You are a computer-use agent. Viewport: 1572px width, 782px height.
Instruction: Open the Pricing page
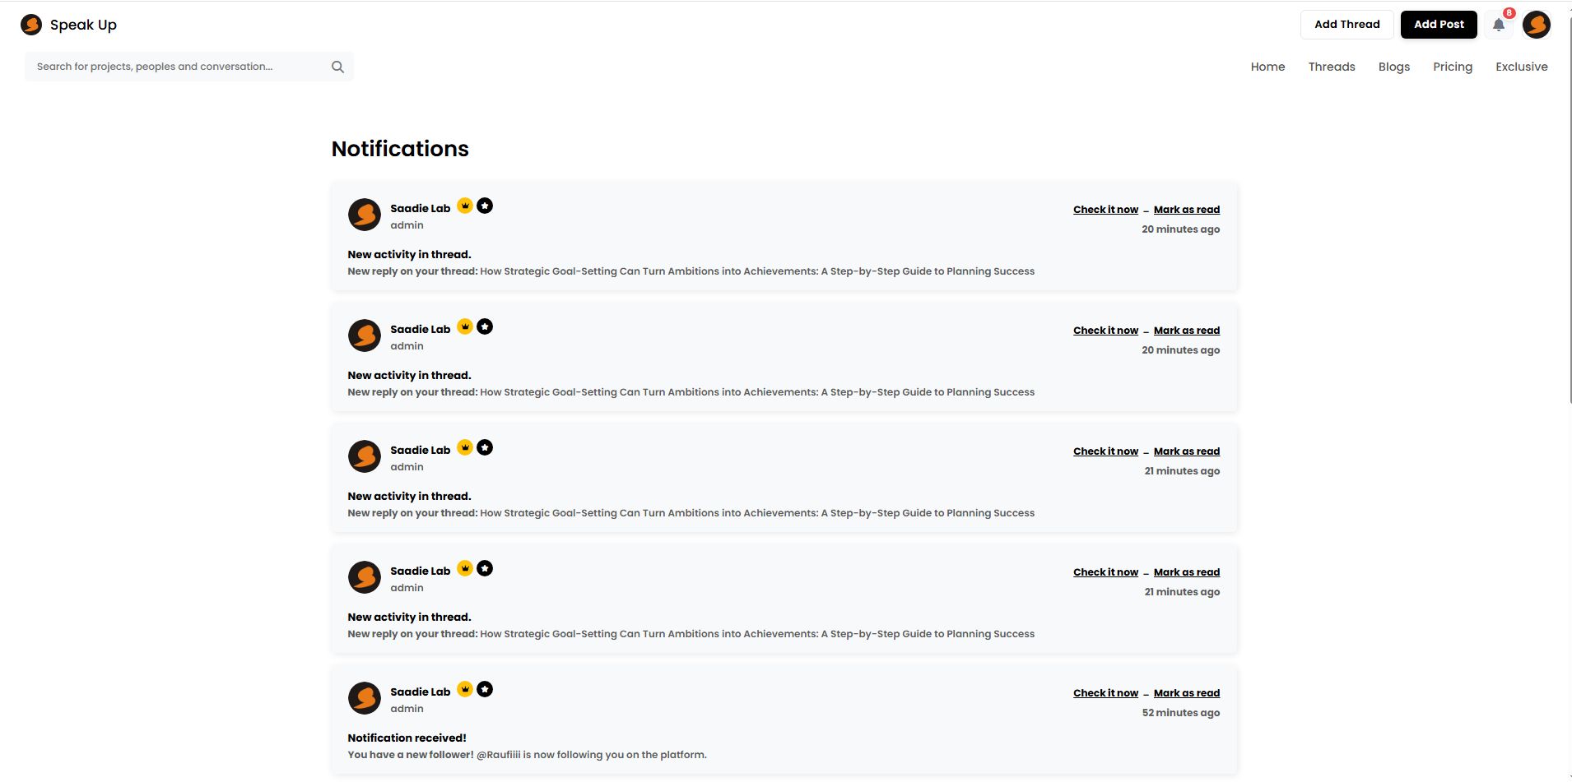point(1452,67)
